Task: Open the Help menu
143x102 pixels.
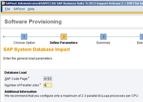Action: 31,9
